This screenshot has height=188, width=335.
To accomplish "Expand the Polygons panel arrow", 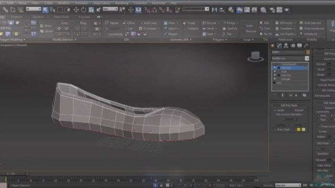I will tap(227, 40).
